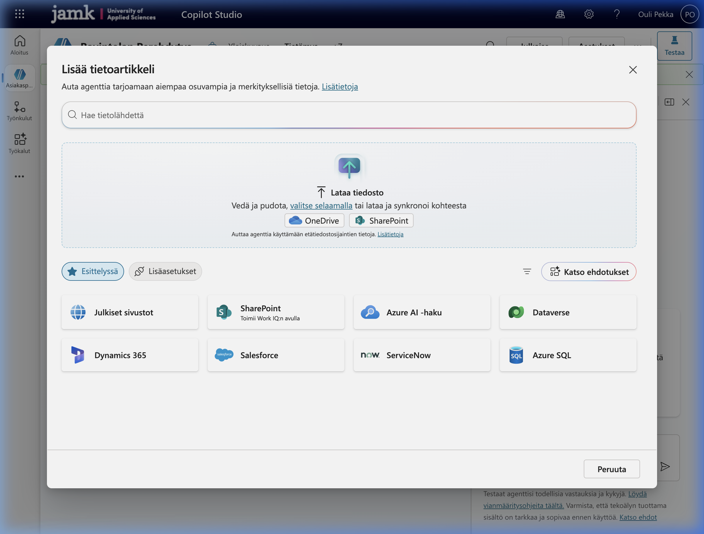Select the Dataverse knowledge source
Viewport: 704px width, 534px height.
tap(568, 312)
